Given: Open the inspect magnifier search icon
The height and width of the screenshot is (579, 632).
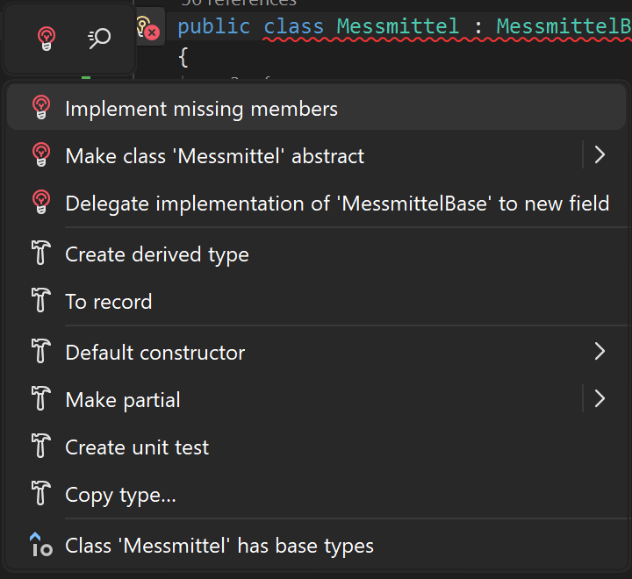Looking at the screenshot, I should (x=99, y=39).
